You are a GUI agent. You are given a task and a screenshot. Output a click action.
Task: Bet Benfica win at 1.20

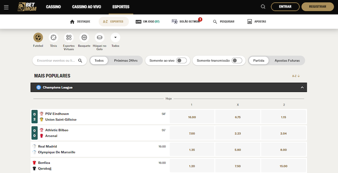pos(192,166)
